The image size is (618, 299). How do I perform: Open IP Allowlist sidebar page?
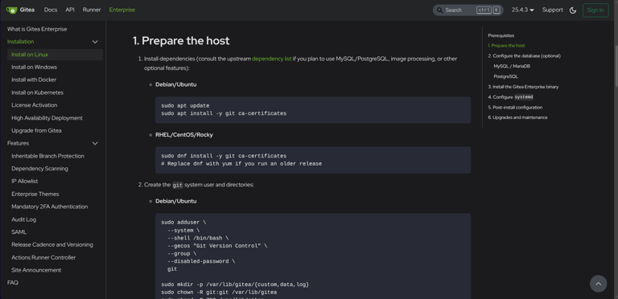tap(25, 182)
